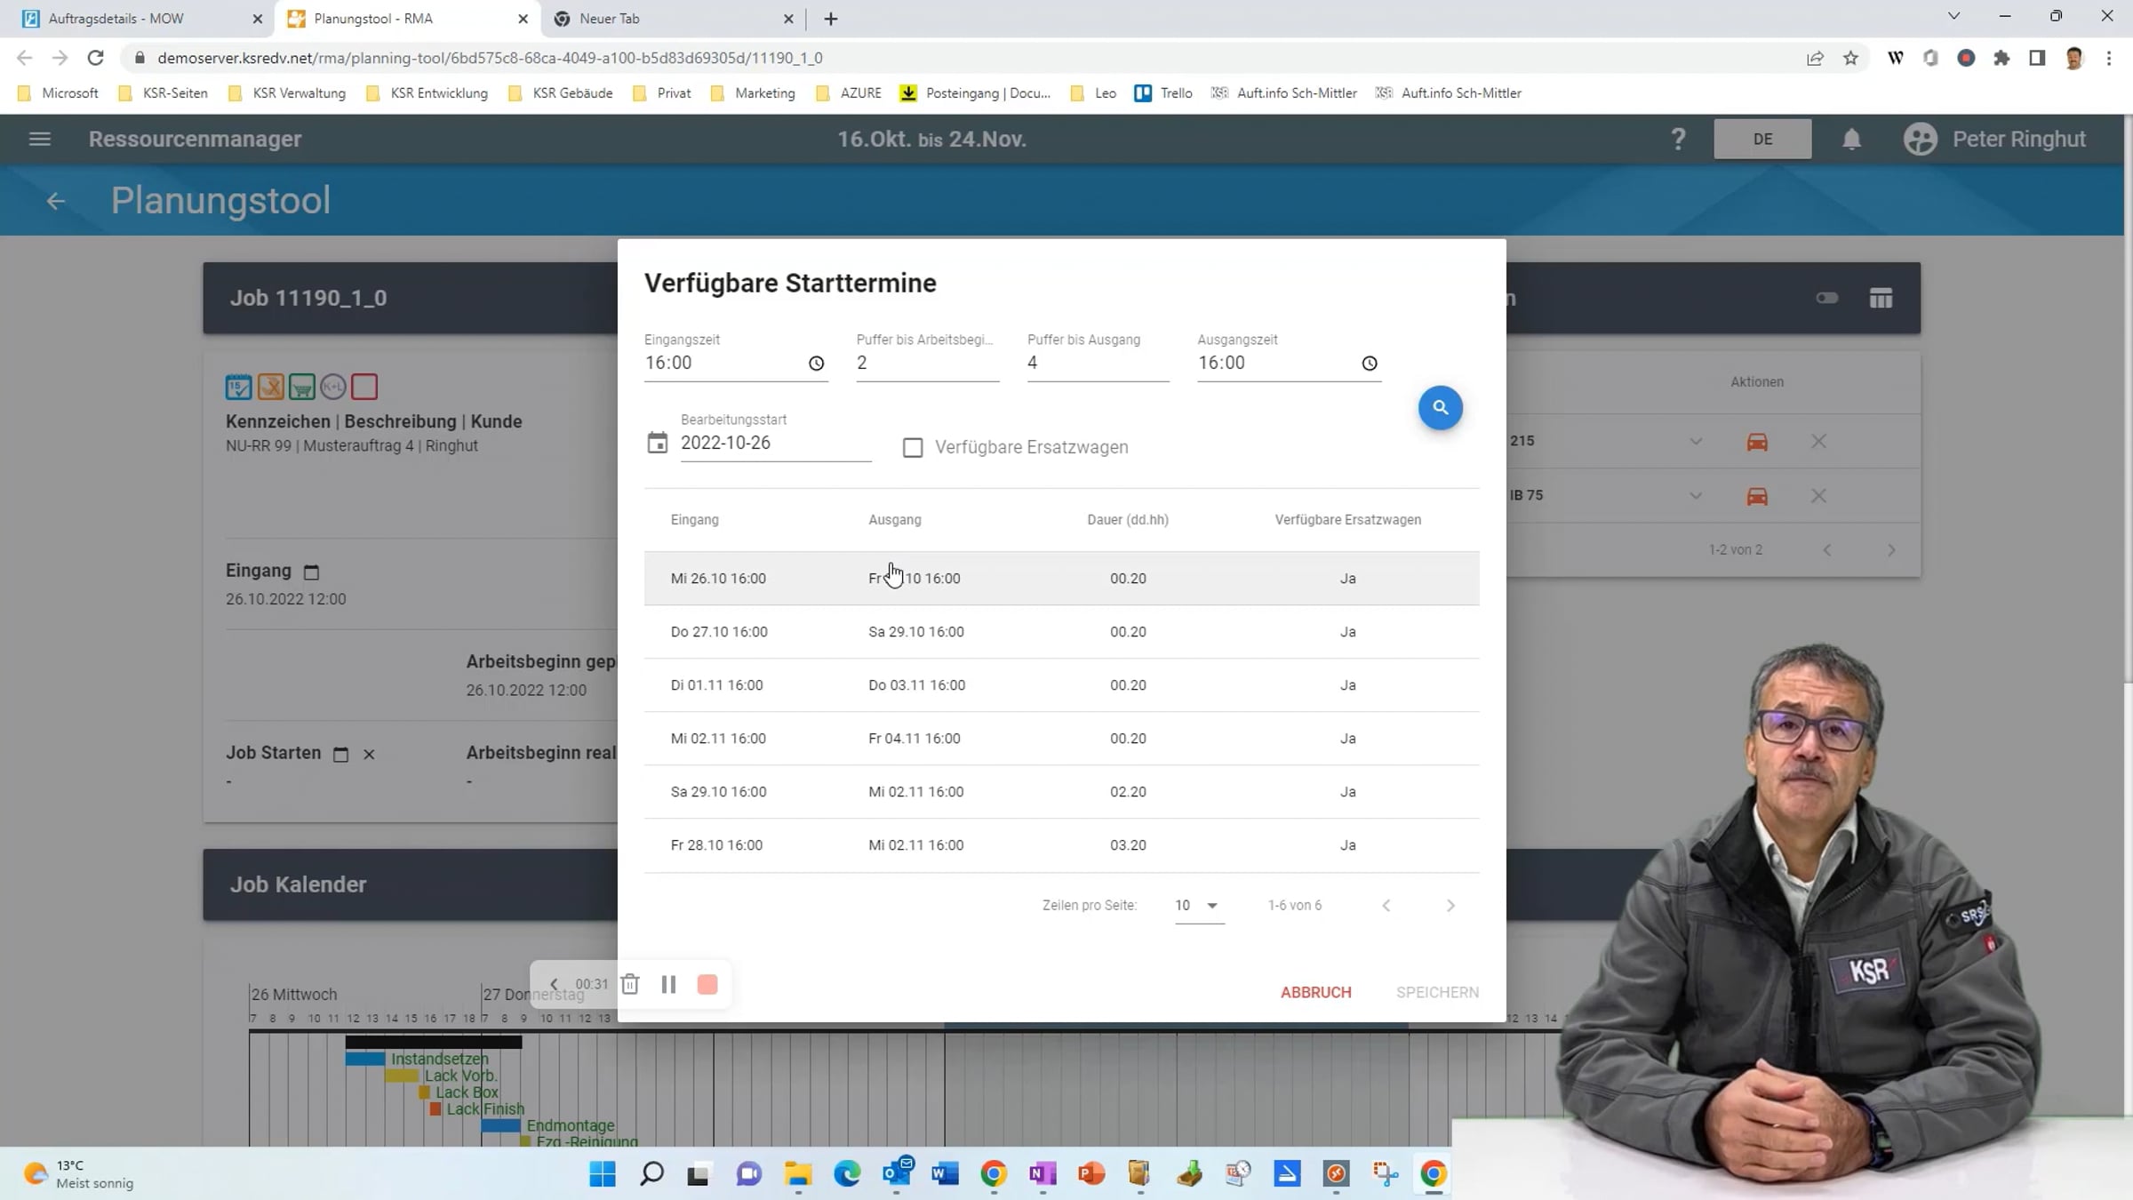2133x1200 pixels.
Task: Toggle the table column view icon
Action: point(1881,299)
